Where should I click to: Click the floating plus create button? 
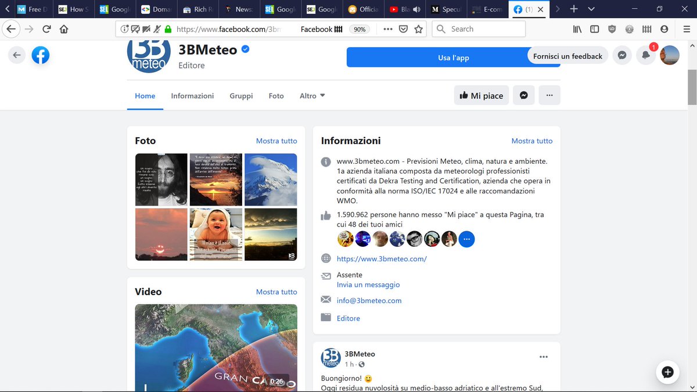(668, 372)
